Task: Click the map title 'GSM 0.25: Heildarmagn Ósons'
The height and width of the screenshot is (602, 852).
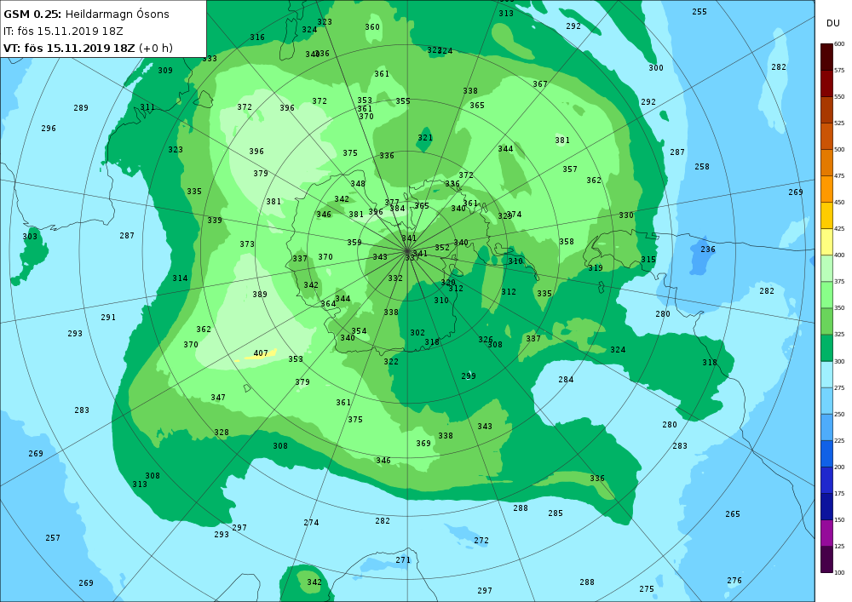Action: 86,14
